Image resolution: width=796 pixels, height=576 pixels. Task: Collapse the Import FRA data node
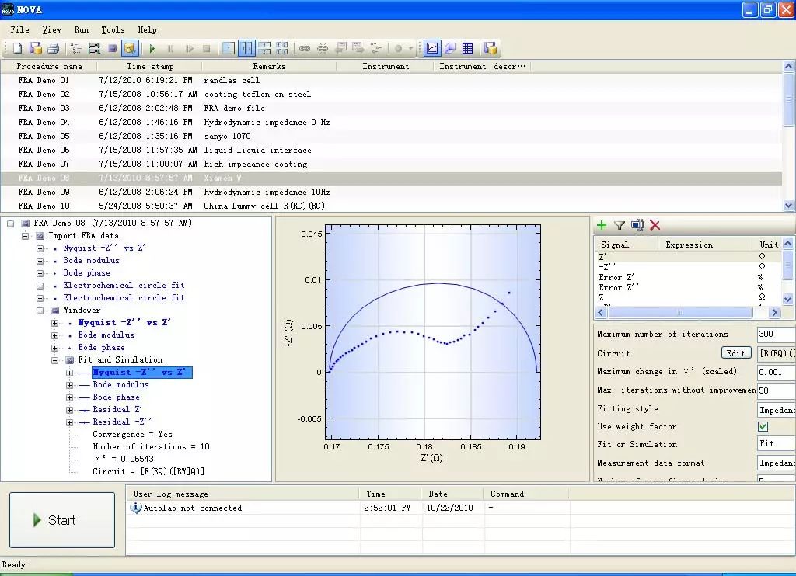click(25, 236)
